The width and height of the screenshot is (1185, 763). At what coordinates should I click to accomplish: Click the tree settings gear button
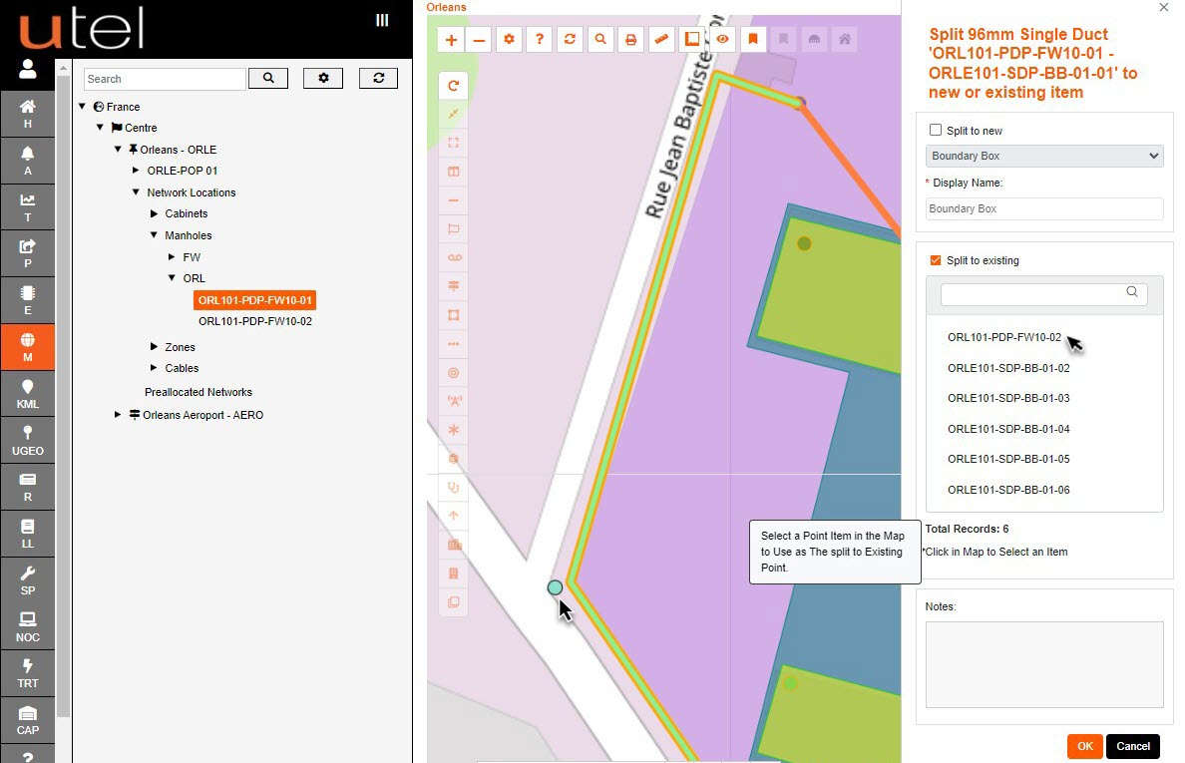tap(323, 79)
